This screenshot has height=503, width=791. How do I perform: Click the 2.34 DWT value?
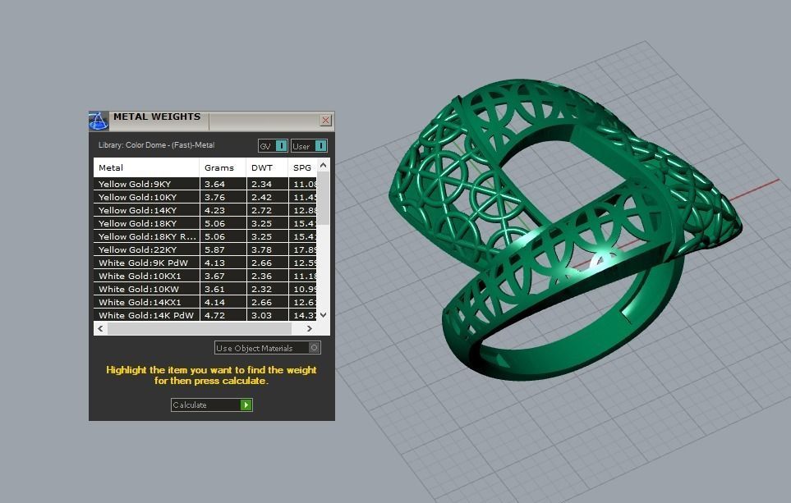tap(261, 184)
